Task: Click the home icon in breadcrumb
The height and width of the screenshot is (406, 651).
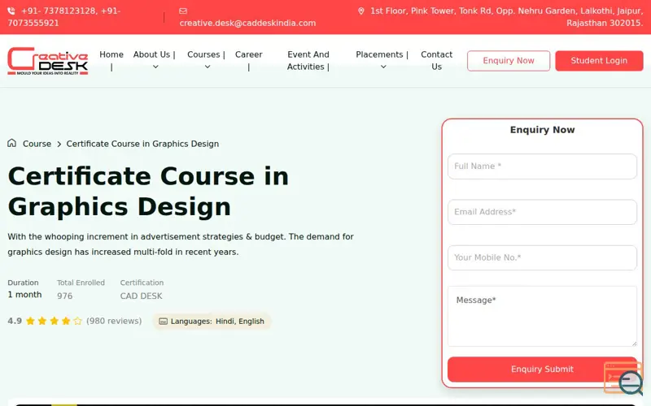Action: (x=11, y=144)
